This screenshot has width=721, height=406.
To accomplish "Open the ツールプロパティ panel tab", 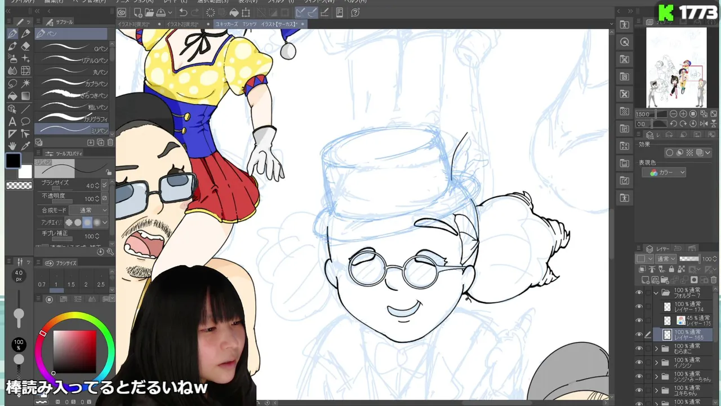I will click(64, 153).
